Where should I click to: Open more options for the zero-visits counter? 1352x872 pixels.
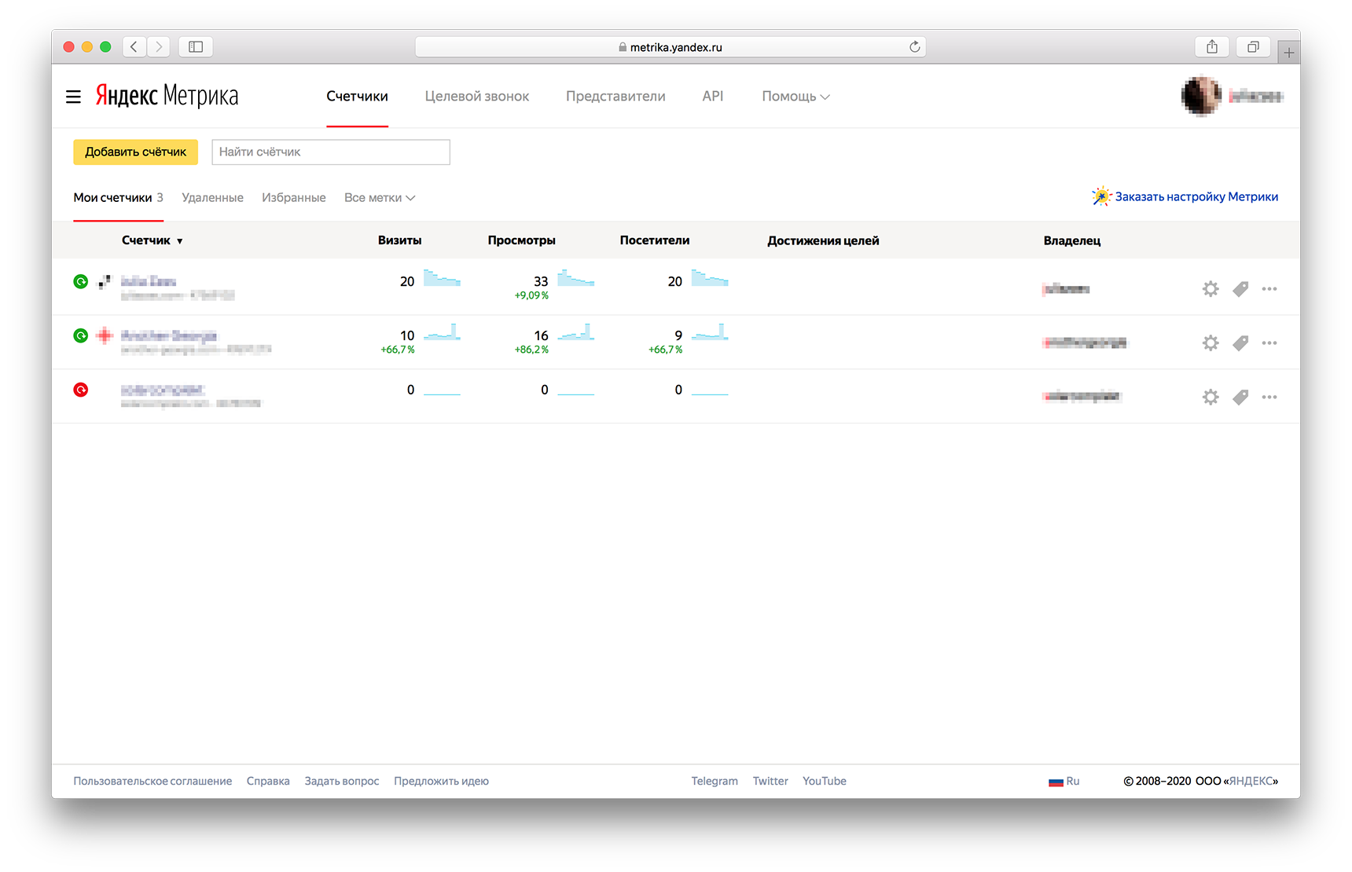[1269, 398]
